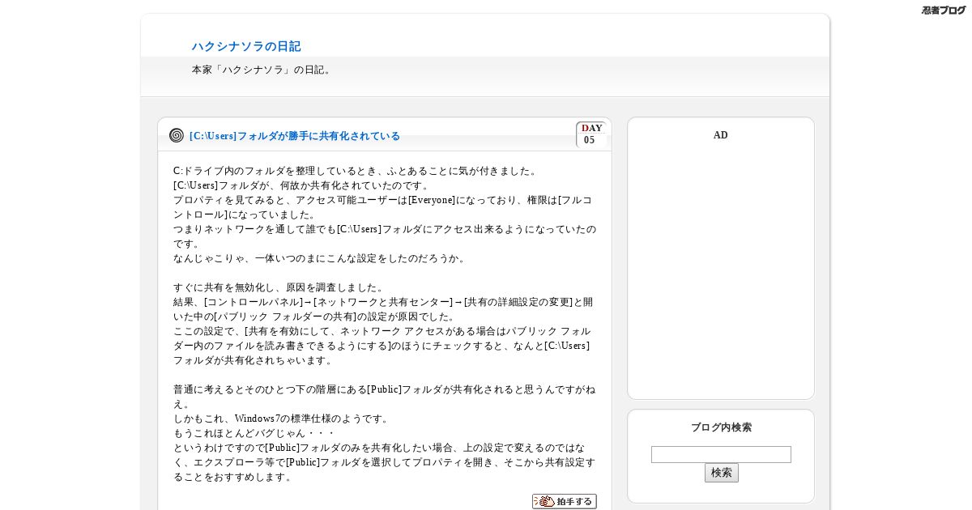972x510 pixels.
Task: Click the line starting なんじゃこりゃ
Action: [320, 258]
